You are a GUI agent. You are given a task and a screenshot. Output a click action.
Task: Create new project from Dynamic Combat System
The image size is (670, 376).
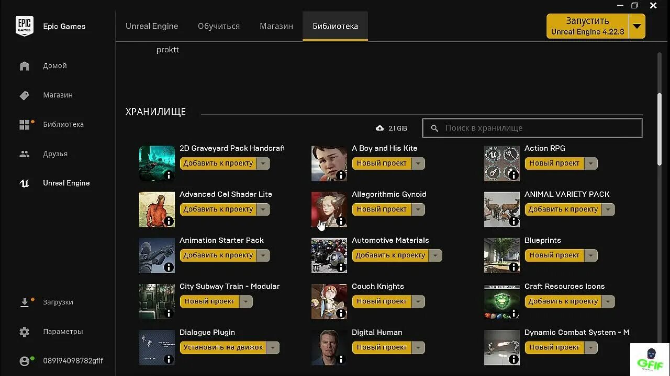click(x=554, y=347)
